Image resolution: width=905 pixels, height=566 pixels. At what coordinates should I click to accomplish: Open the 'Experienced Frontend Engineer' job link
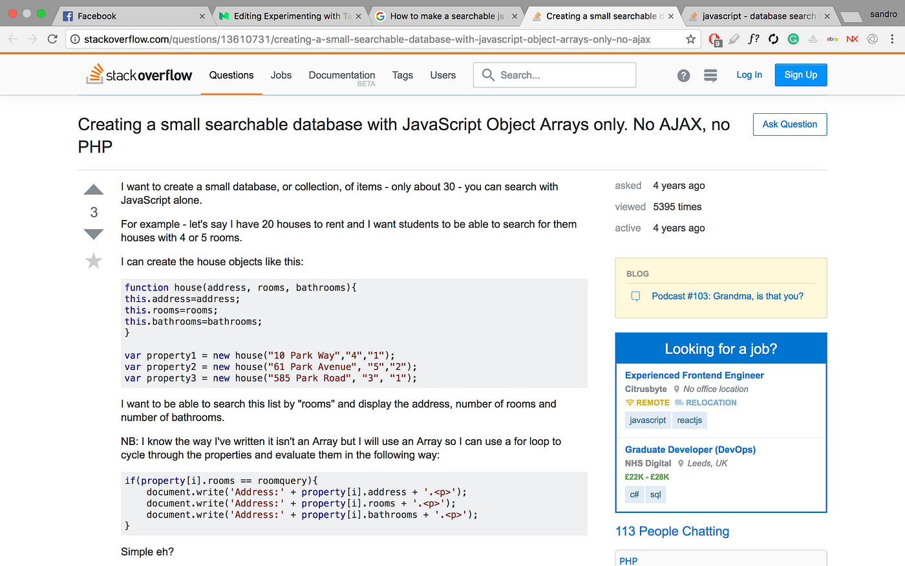(694, 375)
